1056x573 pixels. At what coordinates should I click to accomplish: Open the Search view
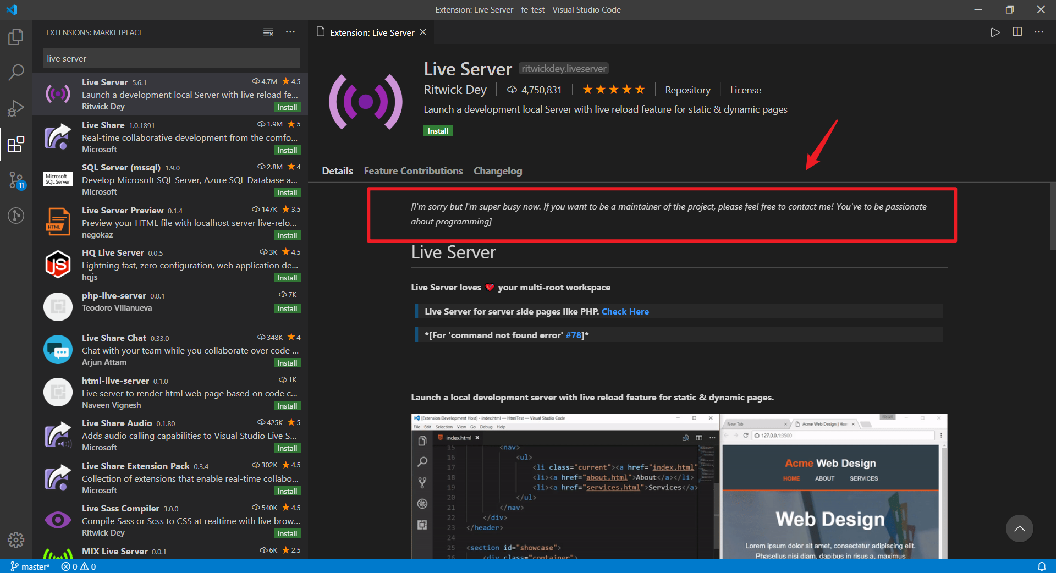click(16, 72)
